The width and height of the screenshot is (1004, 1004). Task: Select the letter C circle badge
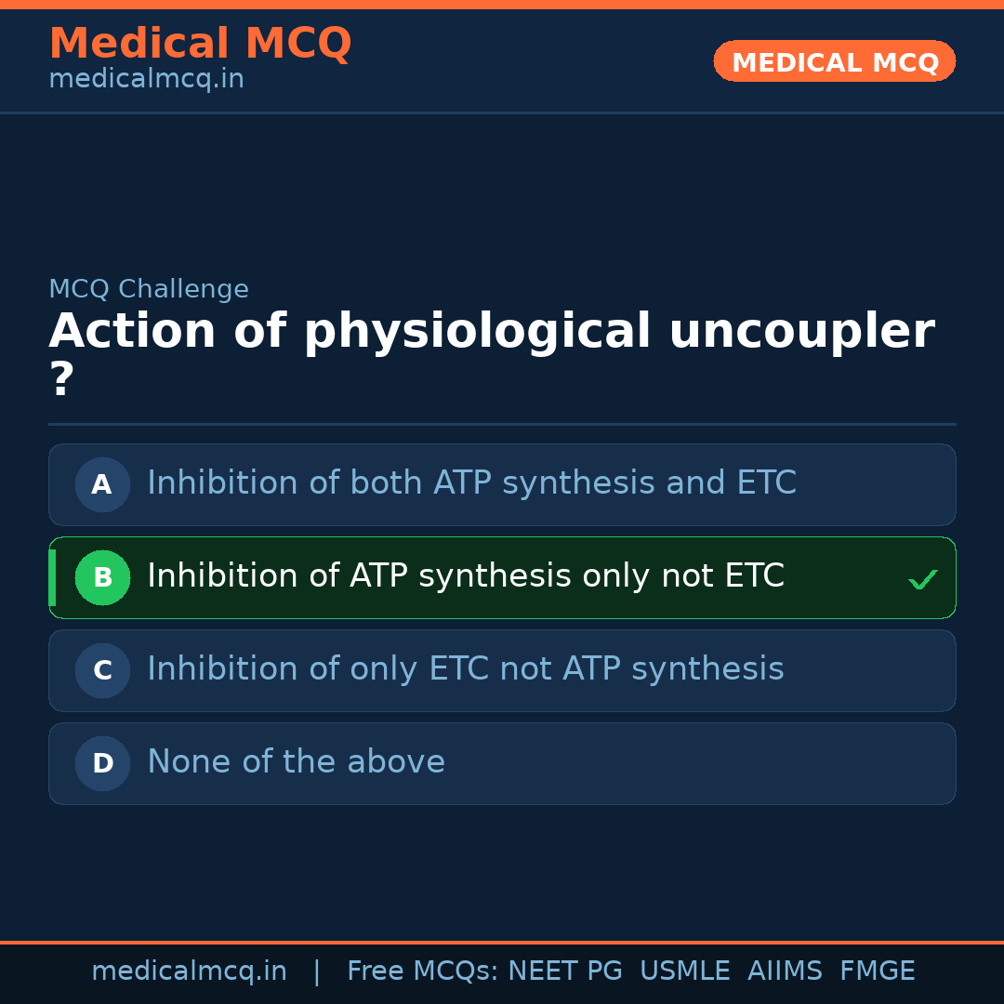coord(102,670)
